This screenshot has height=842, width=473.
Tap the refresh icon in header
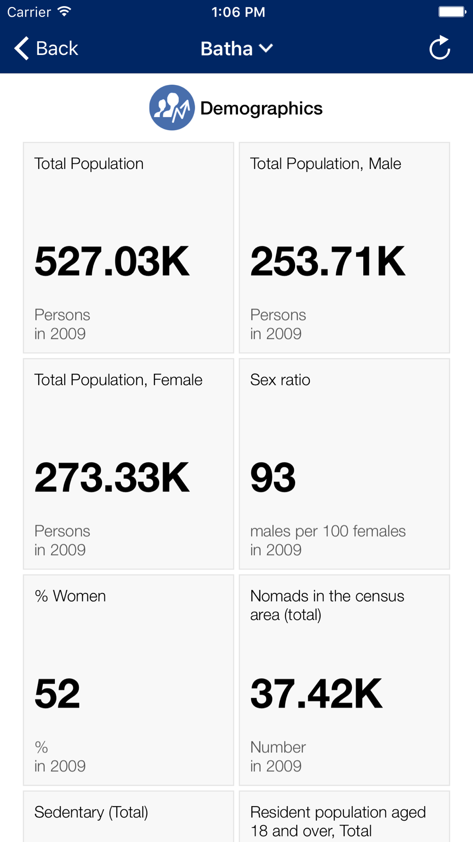pos(439,48)
